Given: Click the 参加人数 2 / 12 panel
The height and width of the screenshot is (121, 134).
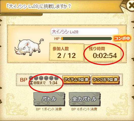Looking at the screenshot, I should click(66, 52).
